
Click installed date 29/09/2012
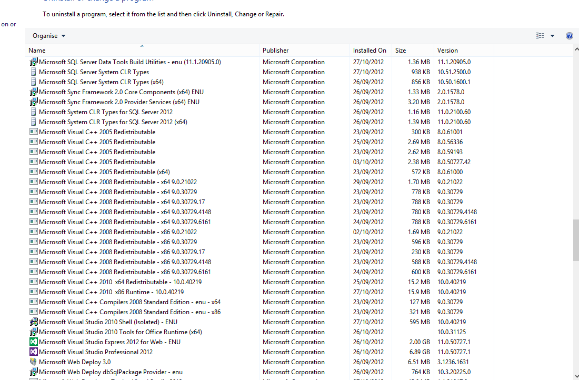click(x=368, y=182)
